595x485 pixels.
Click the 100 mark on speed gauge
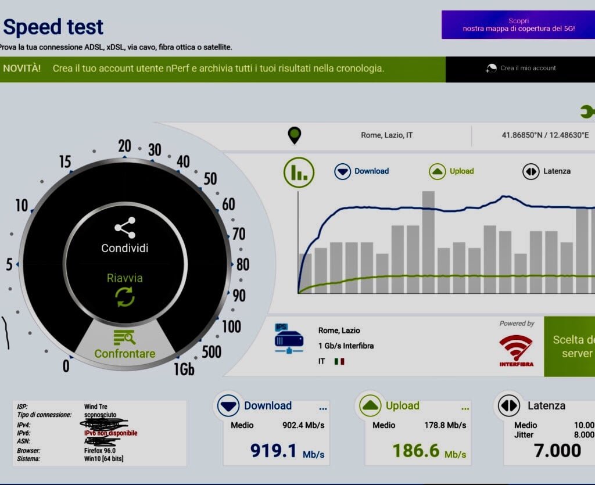click(x=231, y=326)
